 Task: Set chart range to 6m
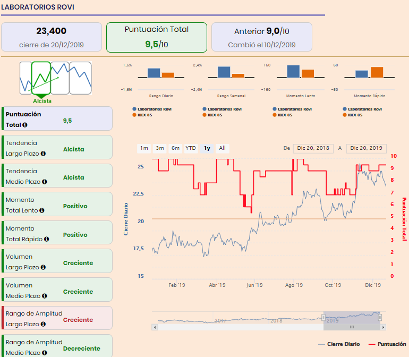pos(175,148)
